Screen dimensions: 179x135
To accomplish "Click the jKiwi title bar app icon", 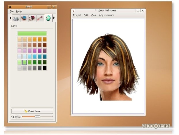I will click(x=10, y=7).
